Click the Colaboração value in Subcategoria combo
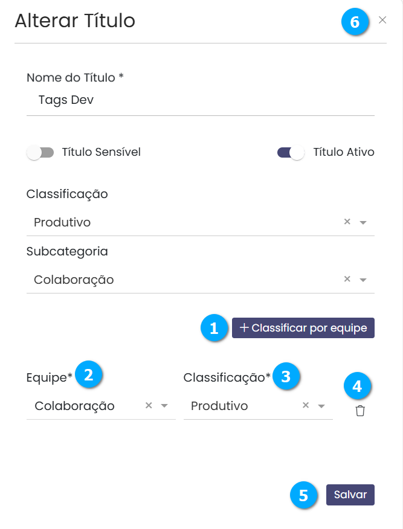Screen dimensions: 403x529 tap(74, 280)
